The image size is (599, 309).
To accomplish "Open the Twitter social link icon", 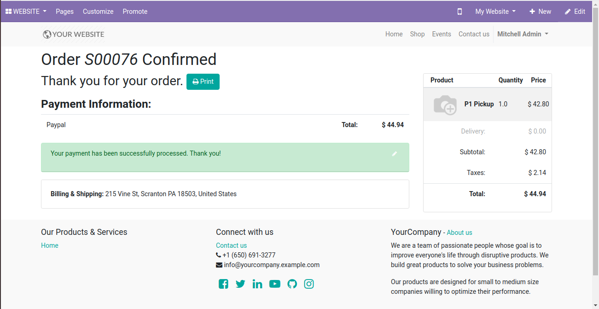I will click(x=240, y=284).
